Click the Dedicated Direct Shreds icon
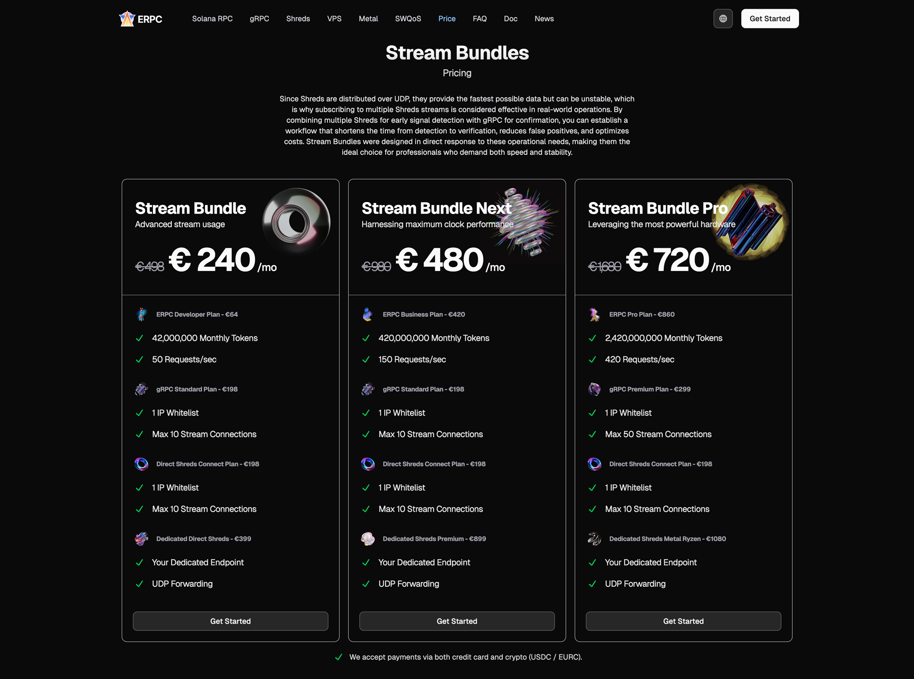This screenshot has height=679, width=914. click(x=141, y=538)
